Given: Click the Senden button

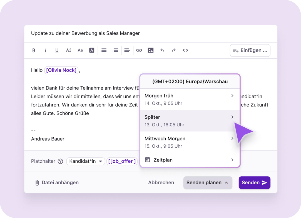Looking at the screenshot, I should pos(254,183).
